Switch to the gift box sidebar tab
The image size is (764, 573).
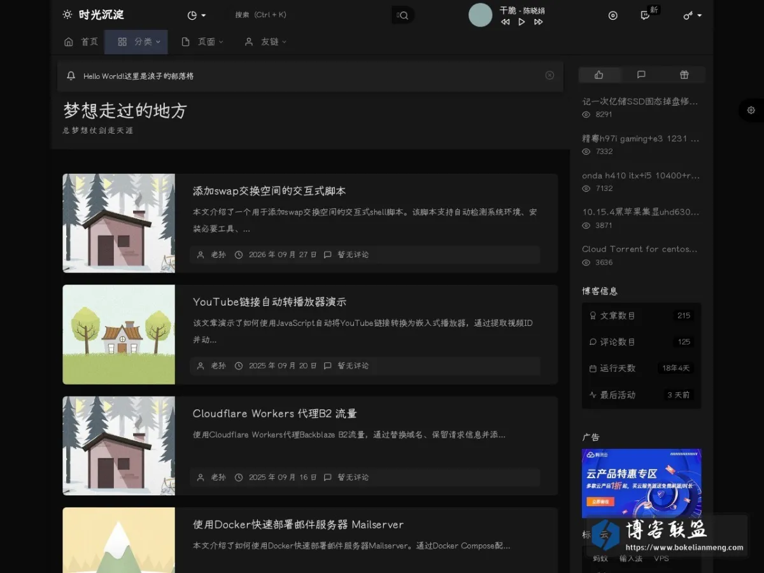pyautogui.click(x=684, y=75)
